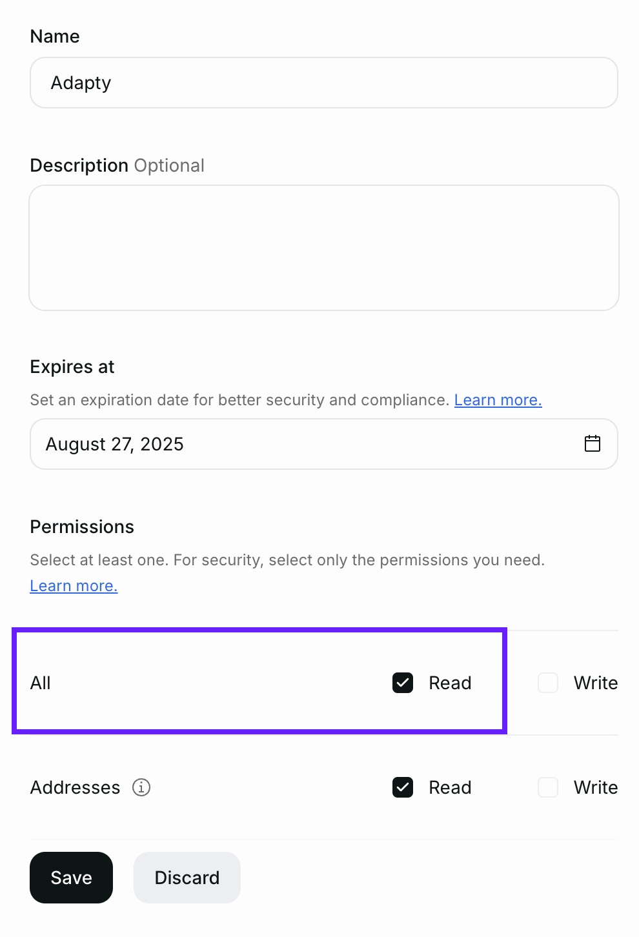This screenshot has width=639, height=937.
Task: Open the calendar date picker icon
Action: [x=592, y=443]
